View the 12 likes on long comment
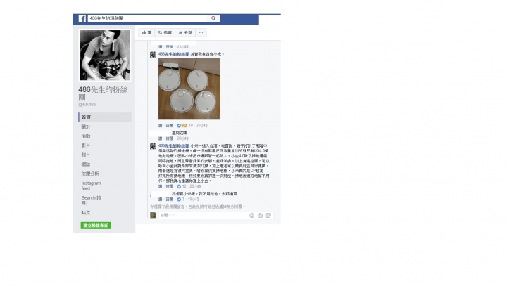This screenshot has width=507, height=286. coord(182,186)
